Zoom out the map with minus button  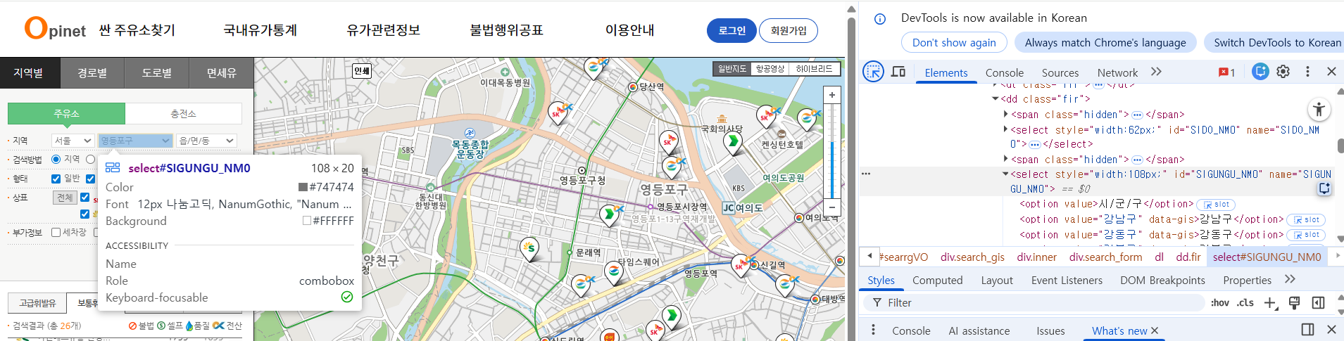pyautogui.click(x=831, y=207)
